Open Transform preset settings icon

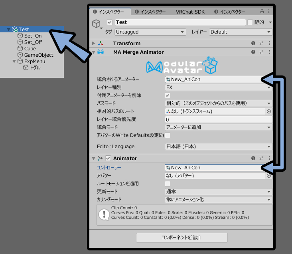point(261,43)
